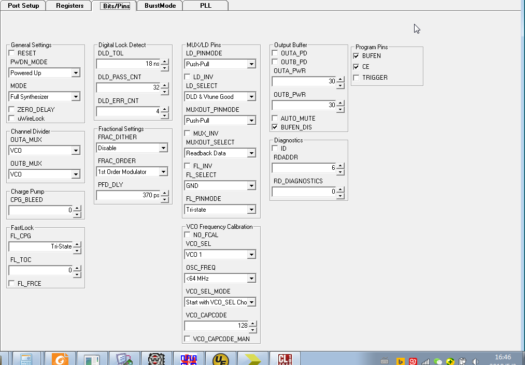The image size is (525, 365).
Task: Increase PFD_DLY with up arrow
Action: click(x=164, y=193)
